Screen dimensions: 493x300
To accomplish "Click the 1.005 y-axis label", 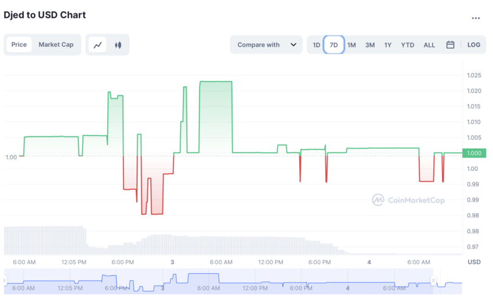I will (x=474, y=137).
